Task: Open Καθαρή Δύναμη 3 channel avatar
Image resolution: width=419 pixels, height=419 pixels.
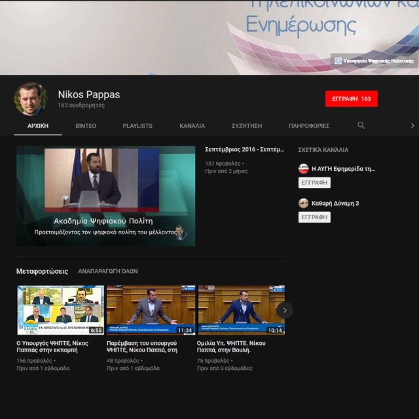Action: [x=303, y=203]
